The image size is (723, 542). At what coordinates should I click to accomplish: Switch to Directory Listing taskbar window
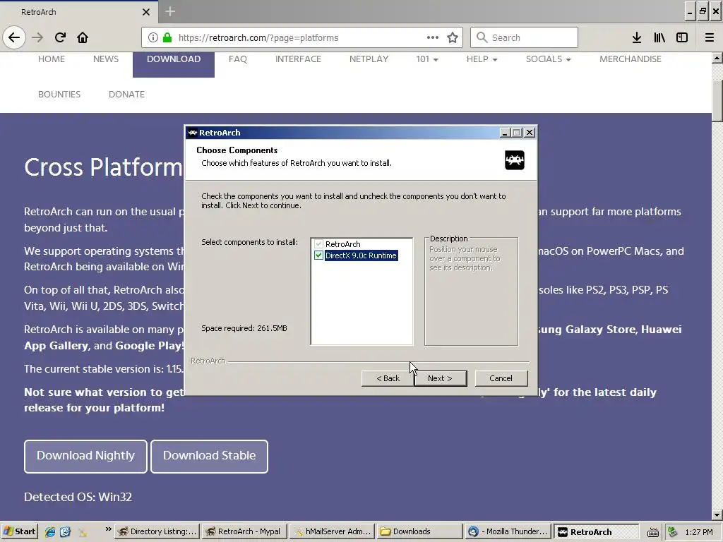pos(157,531)
